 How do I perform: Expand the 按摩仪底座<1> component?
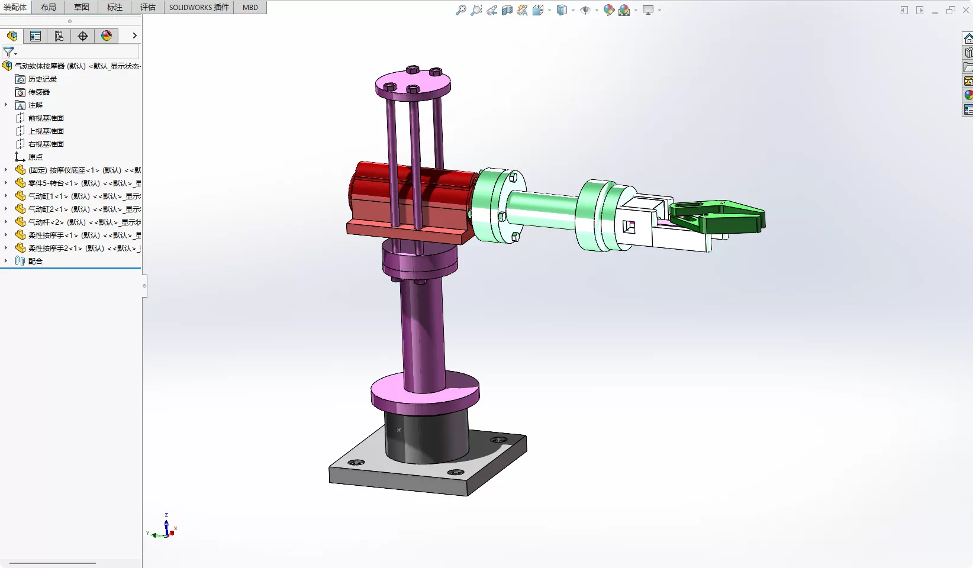6,170
